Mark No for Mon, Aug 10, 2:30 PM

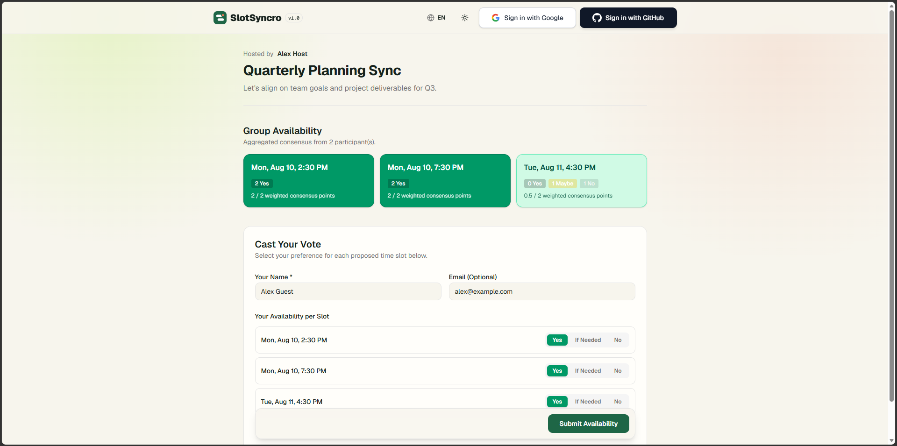coord(618,340)
